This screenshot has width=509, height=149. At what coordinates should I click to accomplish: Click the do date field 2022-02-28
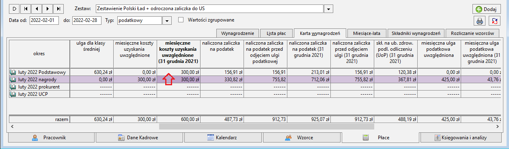(x=87, y=20)
